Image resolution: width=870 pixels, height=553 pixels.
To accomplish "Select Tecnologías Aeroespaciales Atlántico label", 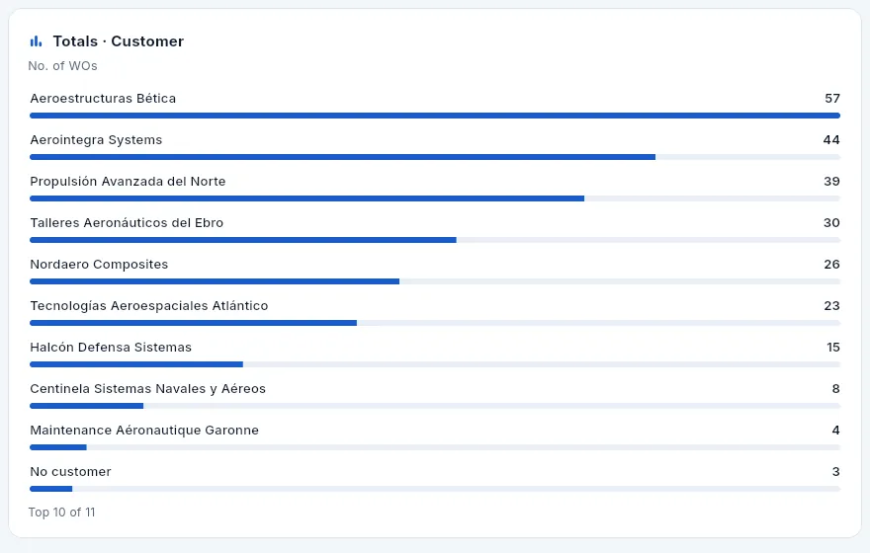I will pyautogui.click(x=148, y=306).
